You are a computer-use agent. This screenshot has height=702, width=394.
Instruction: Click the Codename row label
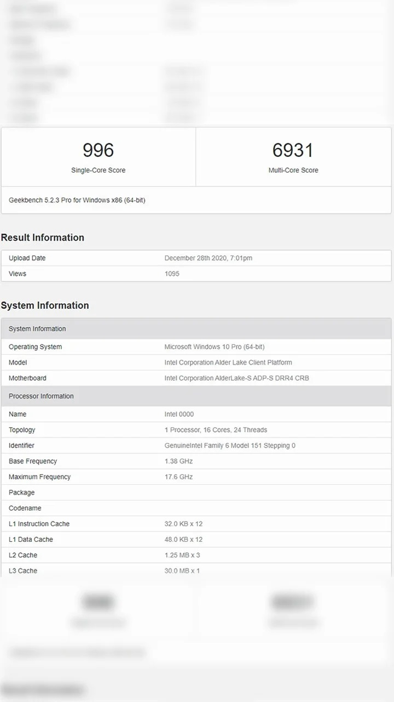pos(25,508)
